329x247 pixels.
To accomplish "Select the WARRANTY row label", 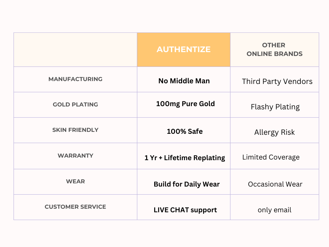I will 76,156.
